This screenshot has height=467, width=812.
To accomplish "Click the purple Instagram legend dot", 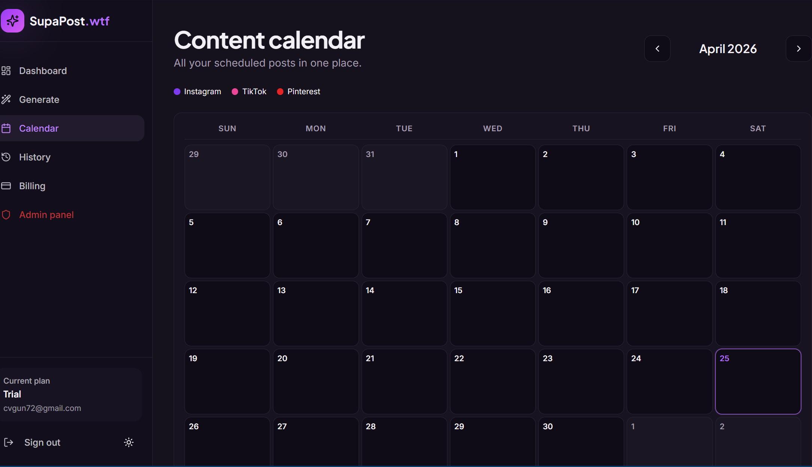I will (177, 92).
